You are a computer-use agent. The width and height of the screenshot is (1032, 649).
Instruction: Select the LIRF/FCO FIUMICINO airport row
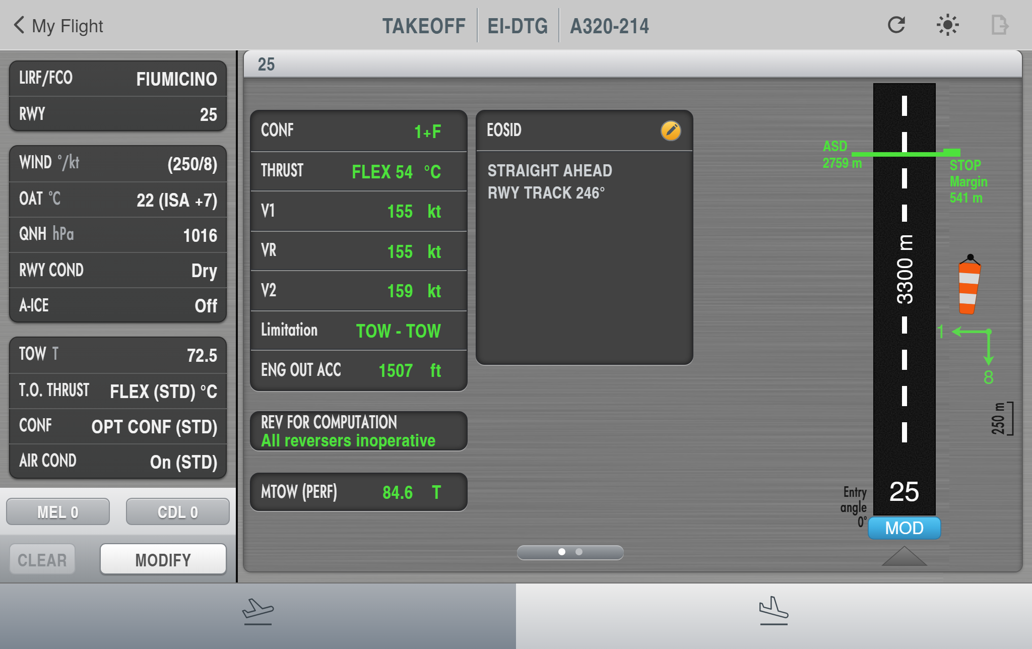point(118,79)
